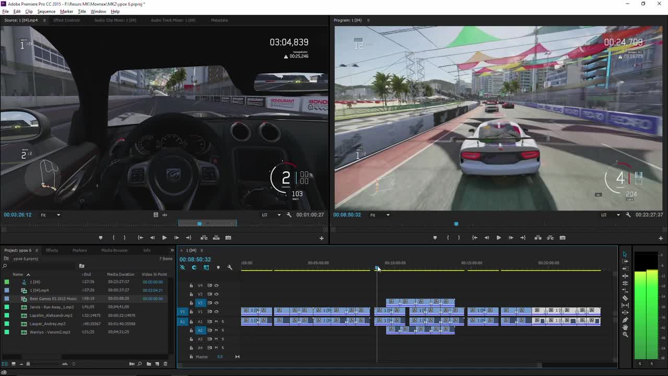Toggle V2 track targeting
Viewport: 668px width, 376px height.
(x=200, y=303)
